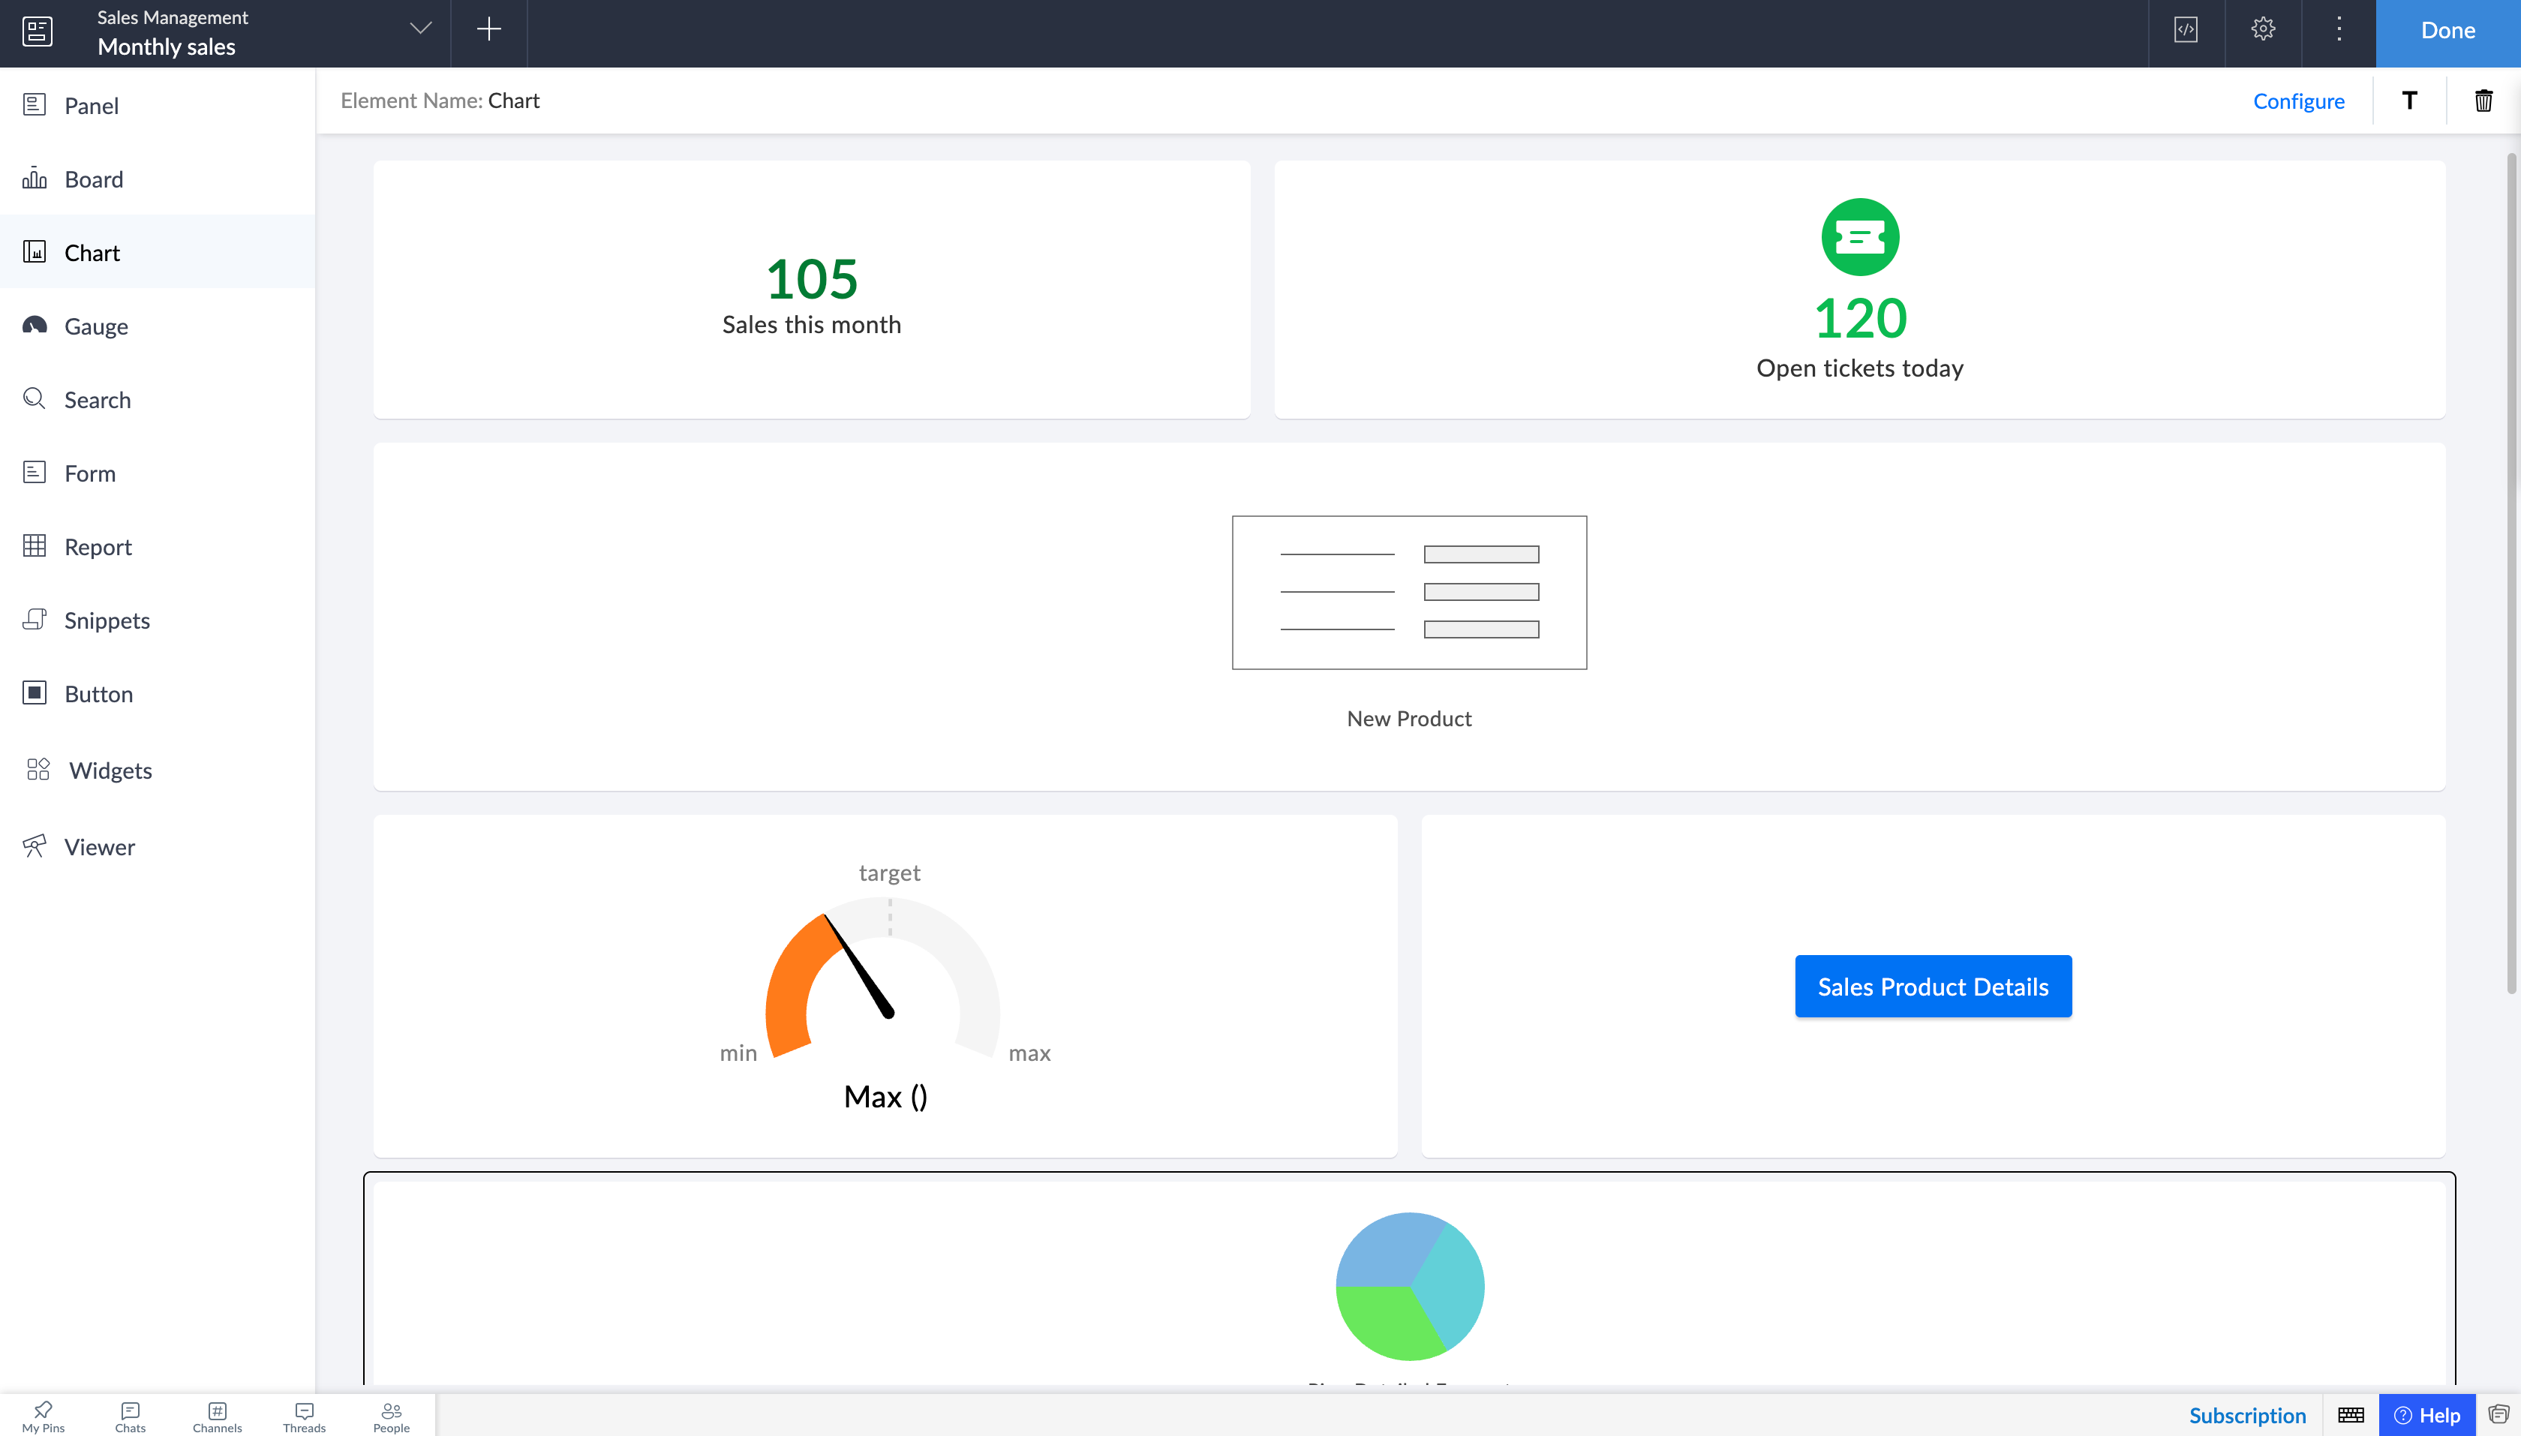Open the Subscription link
Image resolution: width=2521 pixels, height=1436 pixels.
pos(2247,1415)
